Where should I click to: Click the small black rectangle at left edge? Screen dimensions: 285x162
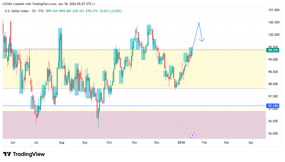pyautogui.click(x=7, y=50)
